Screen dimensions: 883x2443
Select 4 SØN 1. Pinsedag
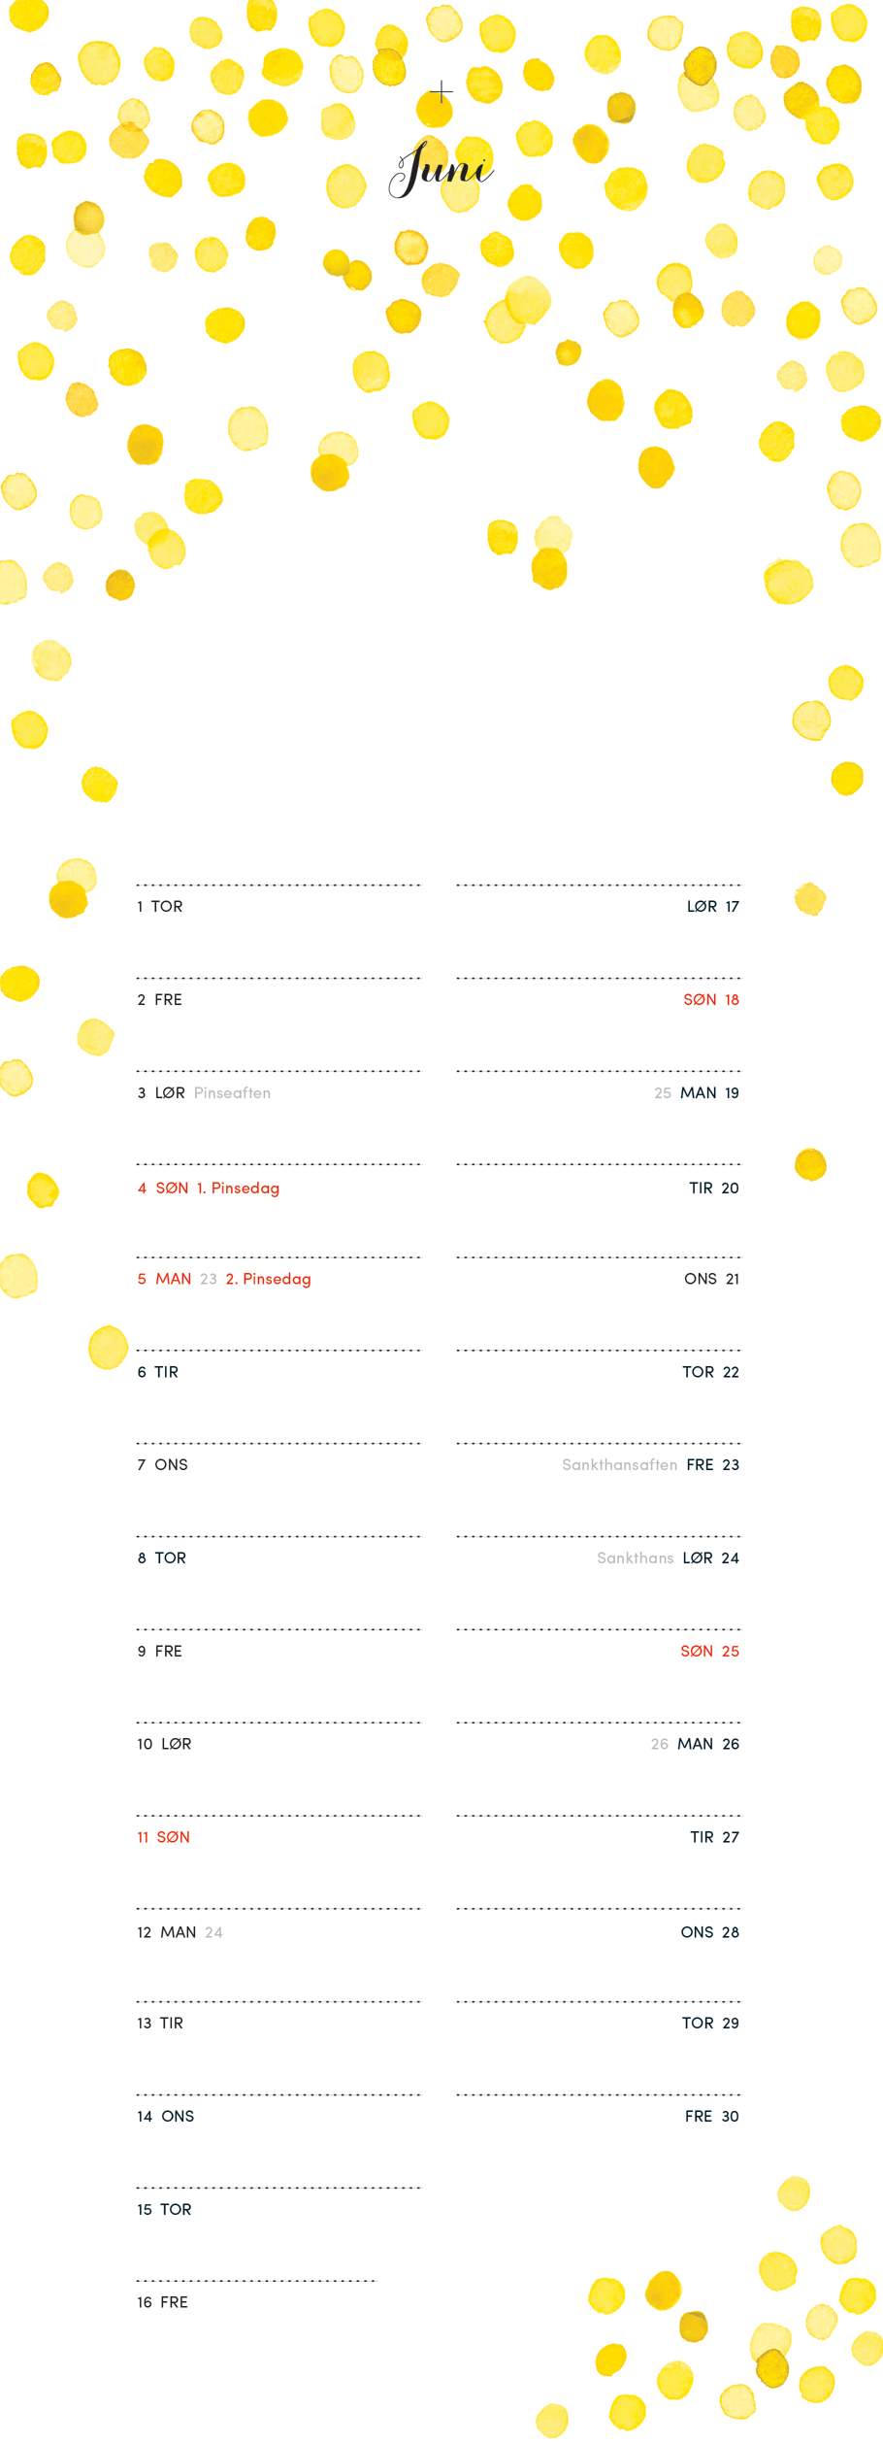(209, 1188)
